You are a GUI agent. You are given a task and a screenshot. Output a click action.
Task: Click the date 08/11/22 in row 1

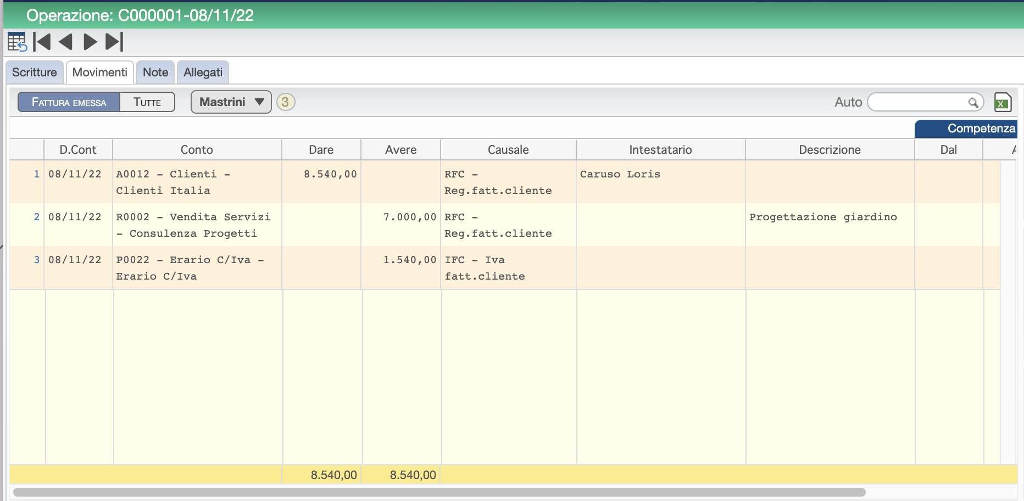click(75, 174)
